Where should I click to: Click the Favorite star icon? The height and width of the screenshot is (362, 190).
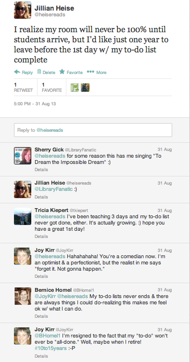pos(62,72)
